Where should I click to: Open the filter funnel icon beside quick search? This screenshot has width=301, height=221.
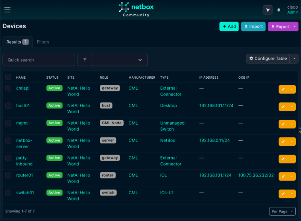pos(85,60)
